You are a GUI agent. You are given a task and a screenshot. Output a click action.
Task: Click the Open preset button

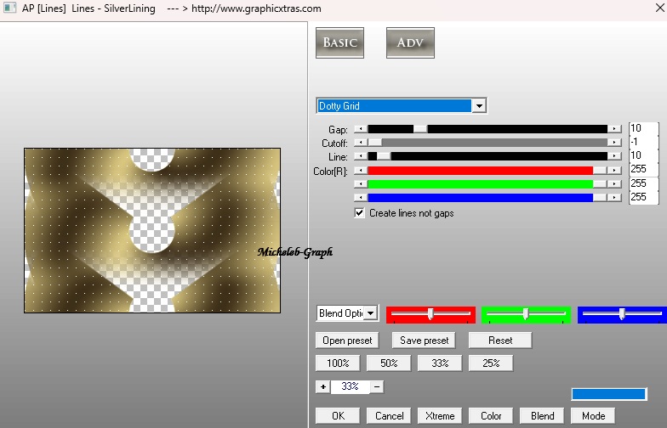pos(347,341)
